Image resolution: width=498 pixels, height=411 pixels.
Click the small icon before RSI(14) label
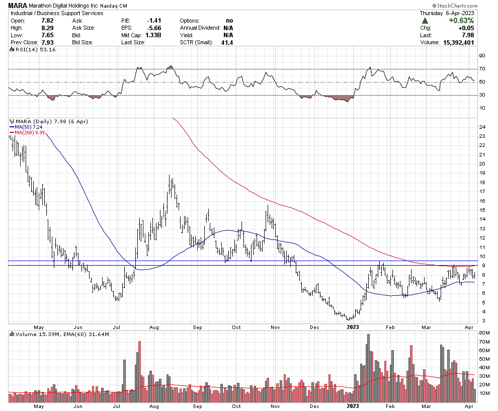tap(12, 49)
